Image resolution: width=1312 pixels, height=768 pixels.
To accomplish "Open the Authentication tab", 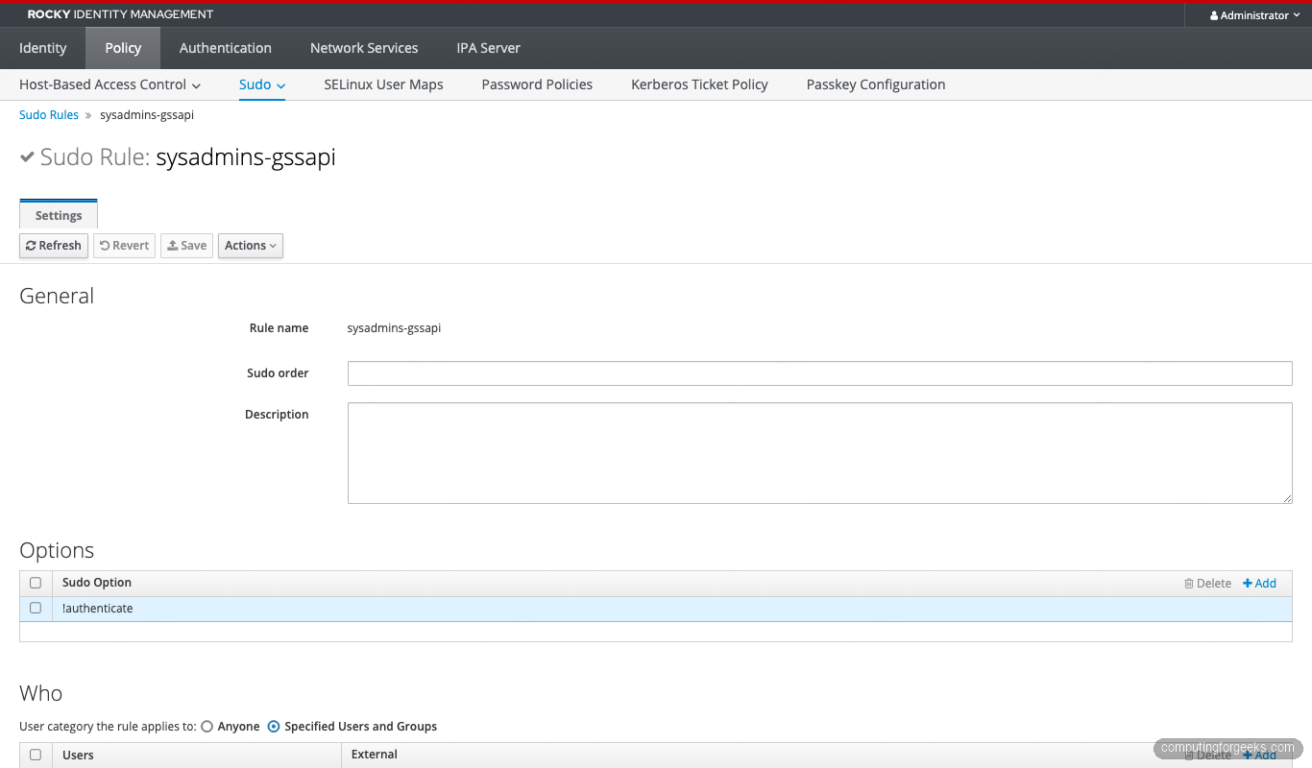I will [226, 48].
